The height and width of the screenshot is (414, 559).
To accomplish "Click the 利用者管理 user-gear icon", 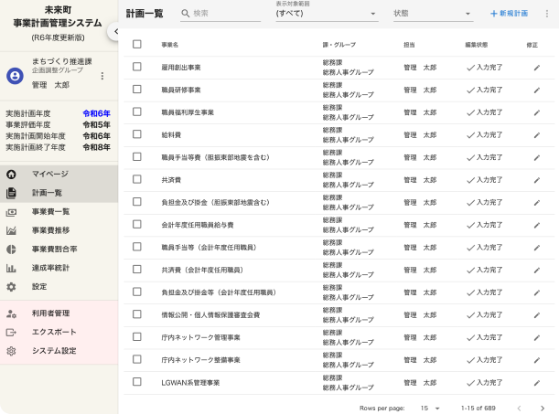I will 11,313.
